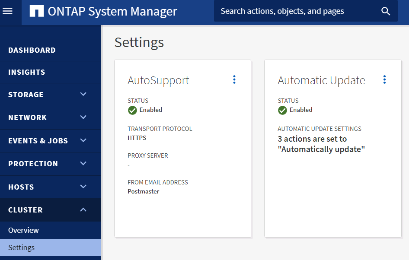Expand the Protection navigation chevron
The width and height of the screenshot is (409, 260).
click(83, 163)
